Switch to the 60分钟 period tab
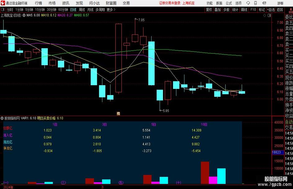The image size is (293, 189). pos(63,10)
